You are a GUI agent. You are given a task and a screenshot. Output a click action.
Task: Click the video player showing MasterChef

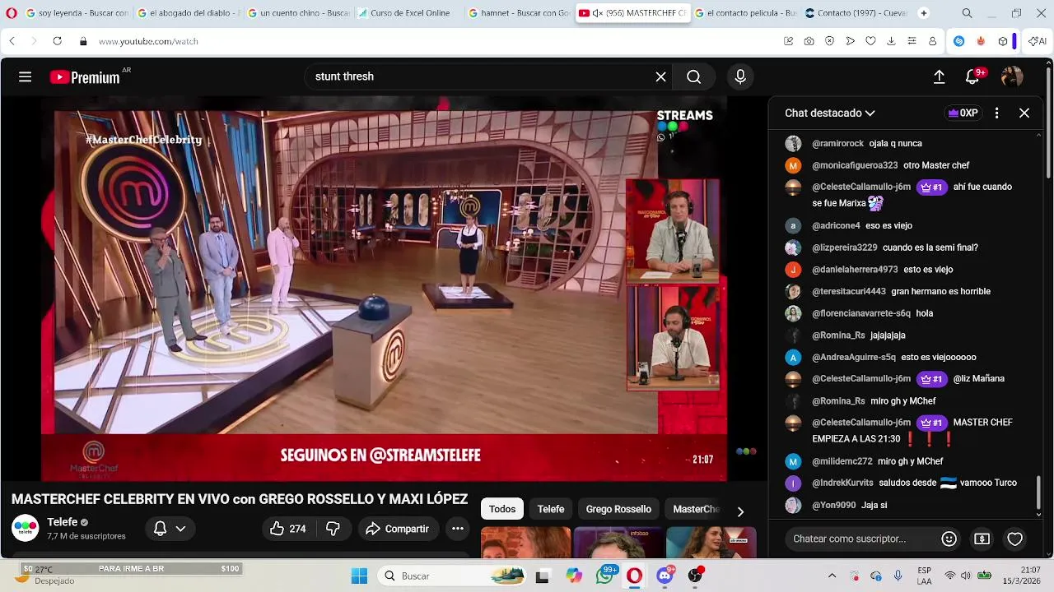tap(384, 289)
